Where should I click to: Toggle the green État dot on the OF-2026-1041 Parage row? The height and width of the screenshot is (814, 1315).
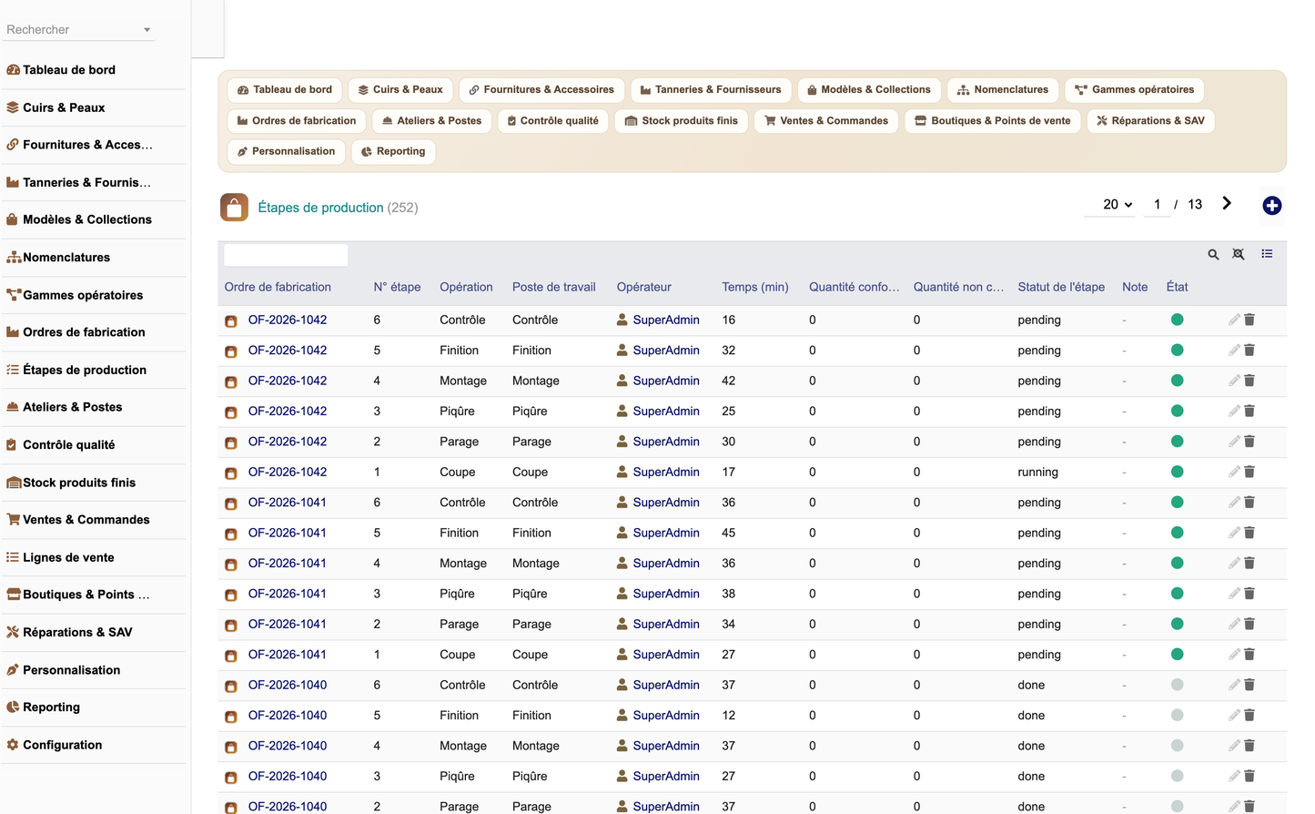point(1177,624)
